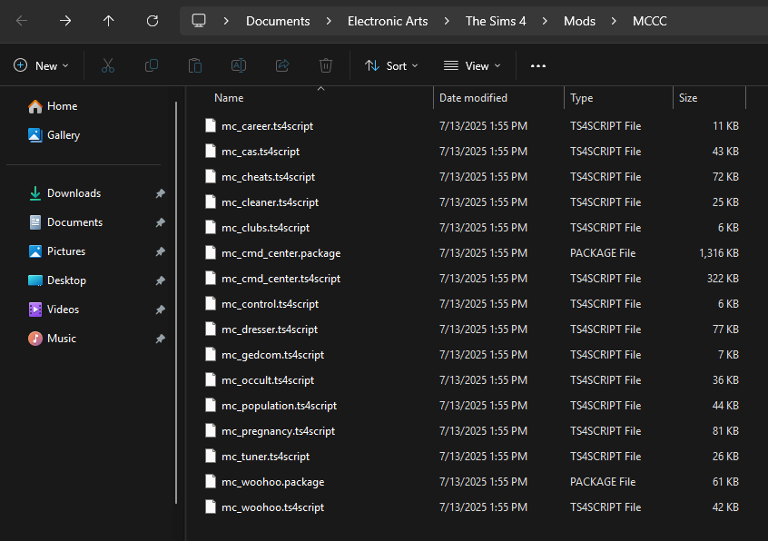This screenshot has height=541, width=768.
Task: Click the Copy icon in the toolbar
Action: point(151,65)
